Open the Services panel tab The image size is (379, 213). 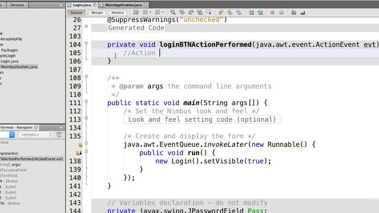17,5
